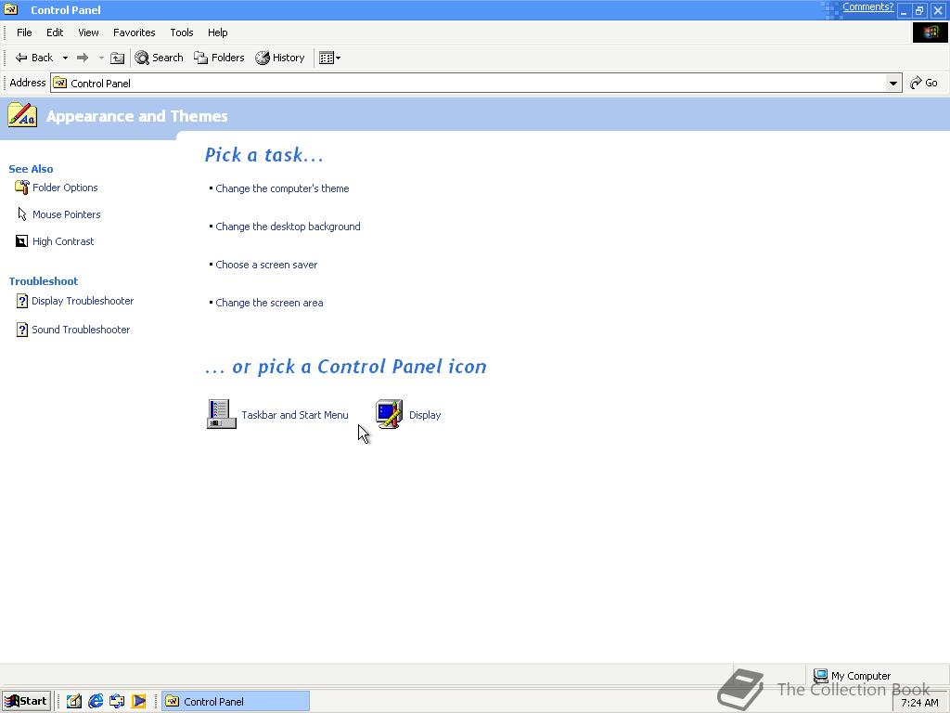950x713 pixels.
Task: Open the File menu
Action: click(24, 32)
